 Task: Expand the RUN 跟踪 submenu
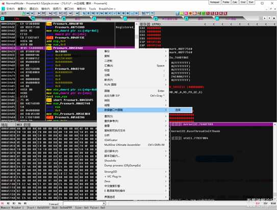133,84
